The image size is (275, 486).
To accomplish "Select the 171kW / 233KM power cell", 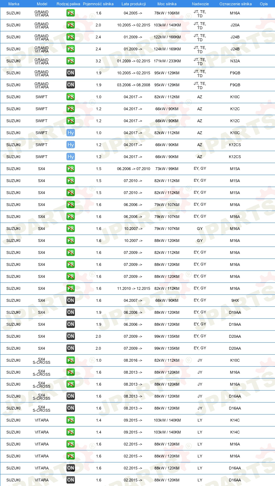I will point(167,61).
